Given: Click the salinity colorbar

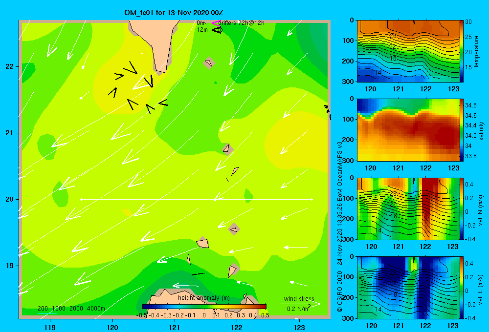Looking at the screenshot, I should pyautogui.click(x=461, y=130).
